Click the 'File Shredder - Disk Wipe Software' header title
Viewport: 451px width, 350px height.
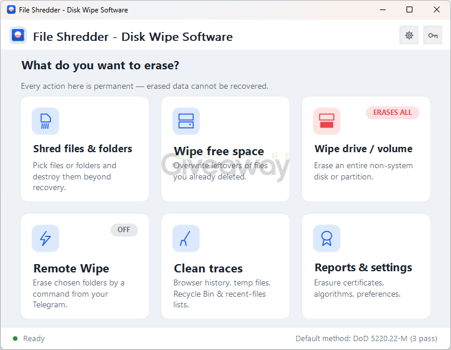pos(133,37)
